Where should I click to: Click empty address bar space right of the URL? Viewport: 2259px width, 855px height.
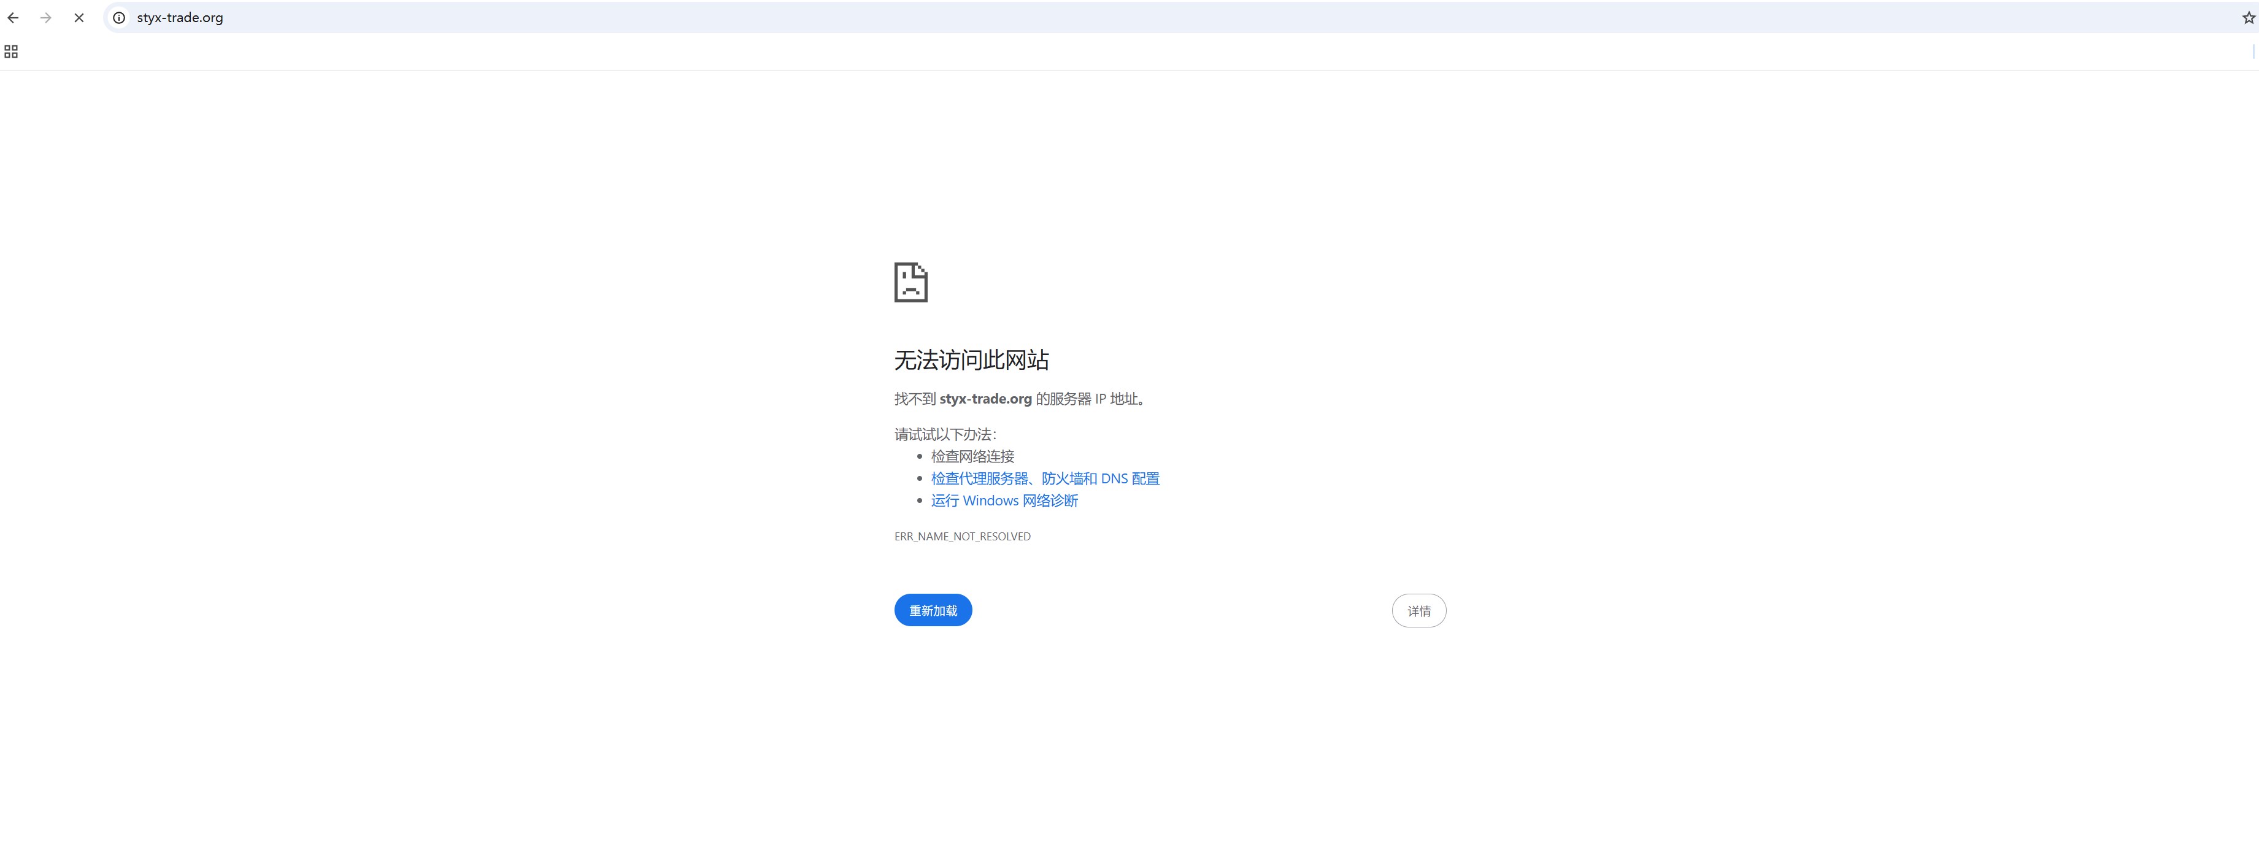point(1140,18)
